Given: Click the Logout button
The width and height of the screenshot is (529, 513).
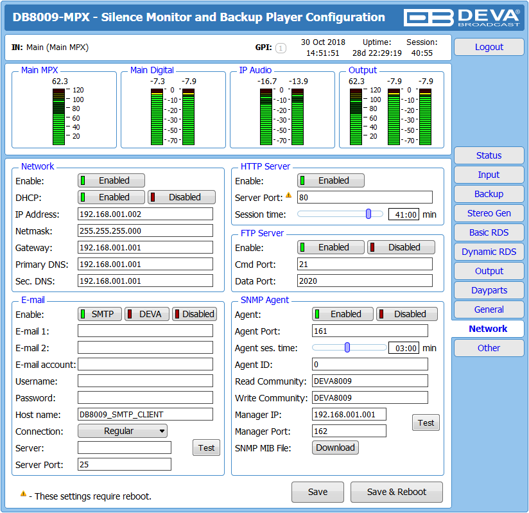Looking at the screenshot, I should point(489,47).
